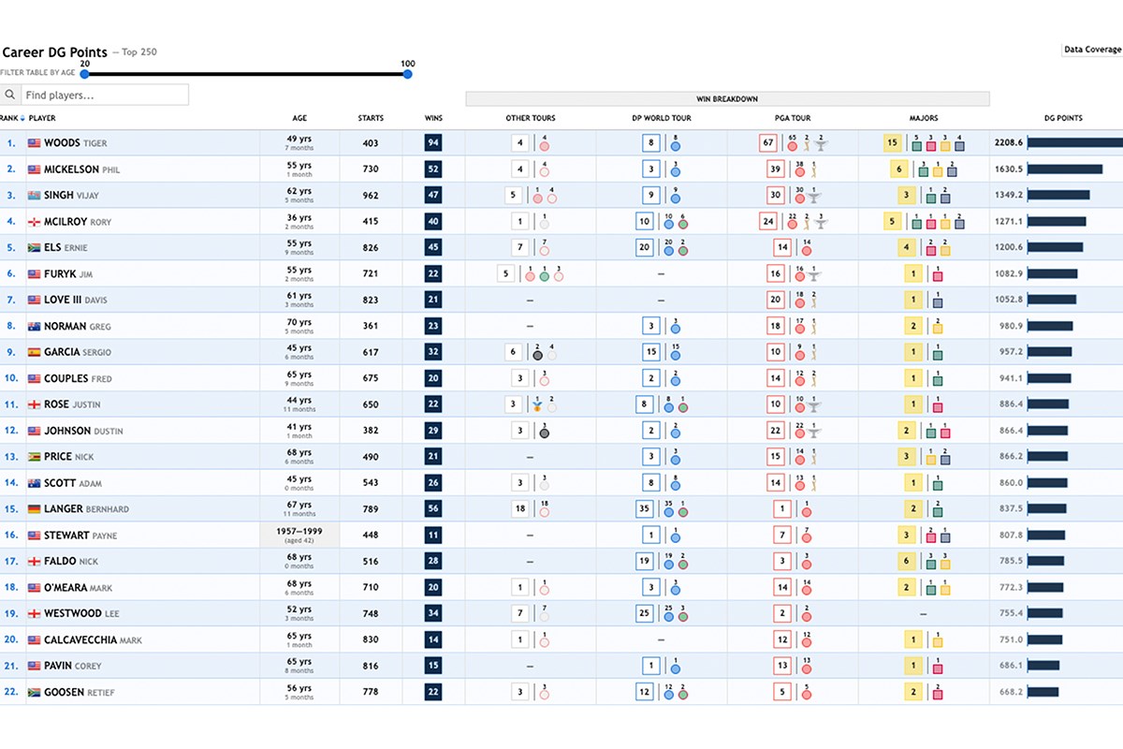Click Mickelson's 6 majors yellow box

(899, 169)
